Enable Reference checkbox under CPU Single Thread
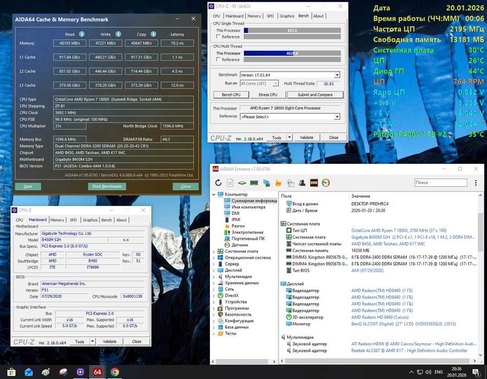Screen dimensions: 487x379 point(219,37)
